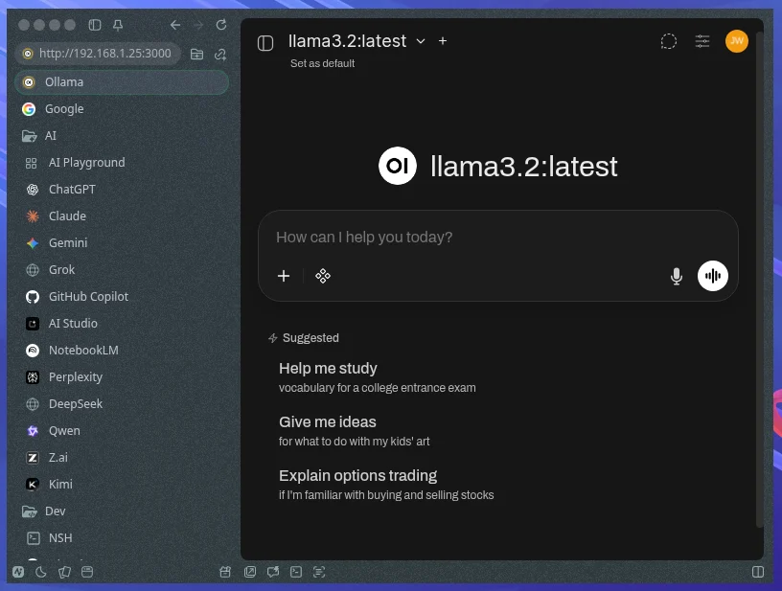Click the add model plus icon
Image resolution: width=782 pixels, height=591 pixels.
pyautogui.click(x=443, y=41)
